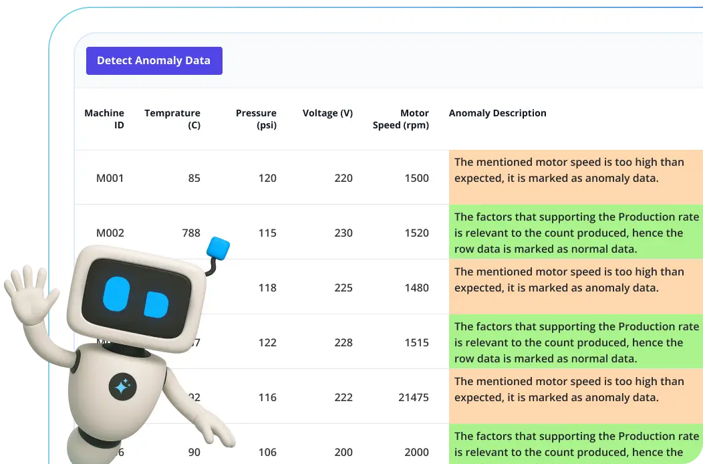
Task: Select the voltage value 228
Action: pyautogui.click(x=343, y=343)
